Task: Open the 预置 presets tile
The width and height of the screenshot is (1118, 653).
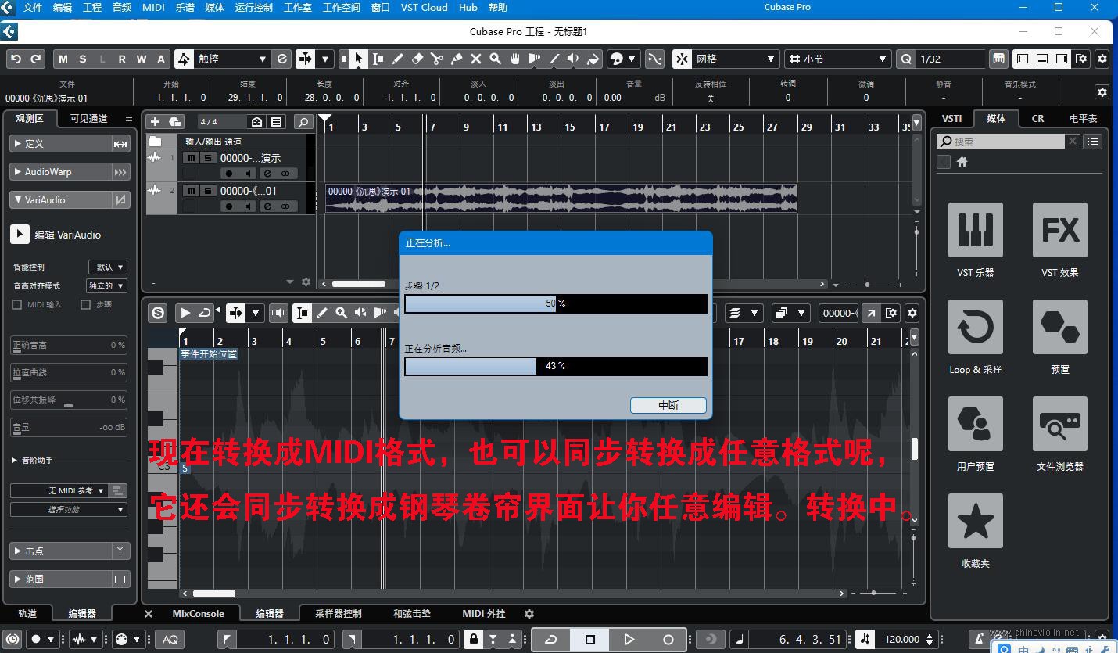Action: coord(1060,327)
